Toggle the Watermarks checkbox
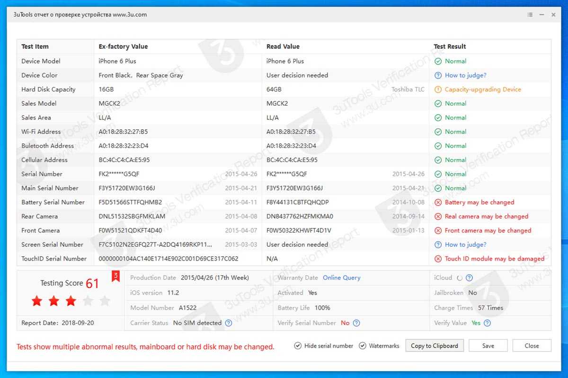Viewport: 568px width, 378px height. point(363,346)
